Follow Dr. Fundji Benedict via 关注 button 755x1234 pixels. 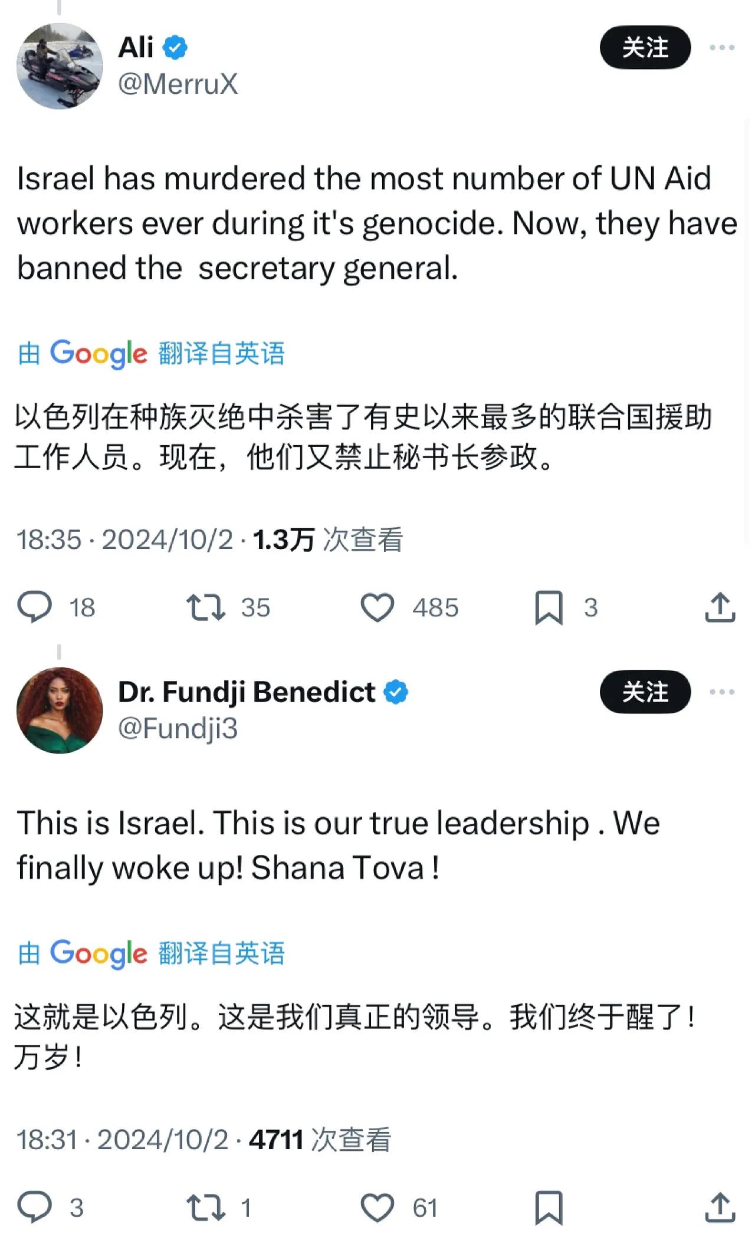click(x=645, y=692)
